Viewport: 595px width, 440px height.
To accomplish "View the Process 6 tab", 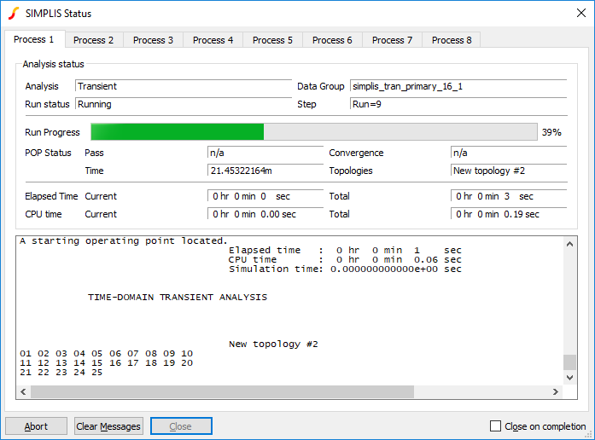I will (x=332, y=40).
